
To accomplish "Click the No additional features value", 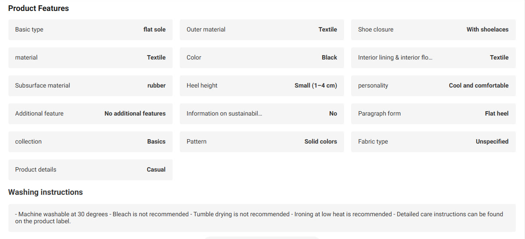I will click(135, 114).
